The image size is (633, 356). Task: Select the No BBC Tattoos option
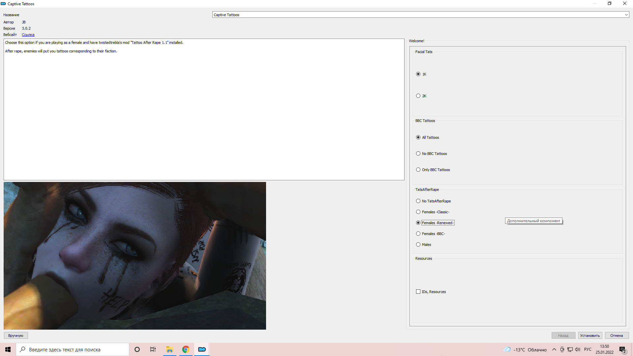(x=418, y=154)
